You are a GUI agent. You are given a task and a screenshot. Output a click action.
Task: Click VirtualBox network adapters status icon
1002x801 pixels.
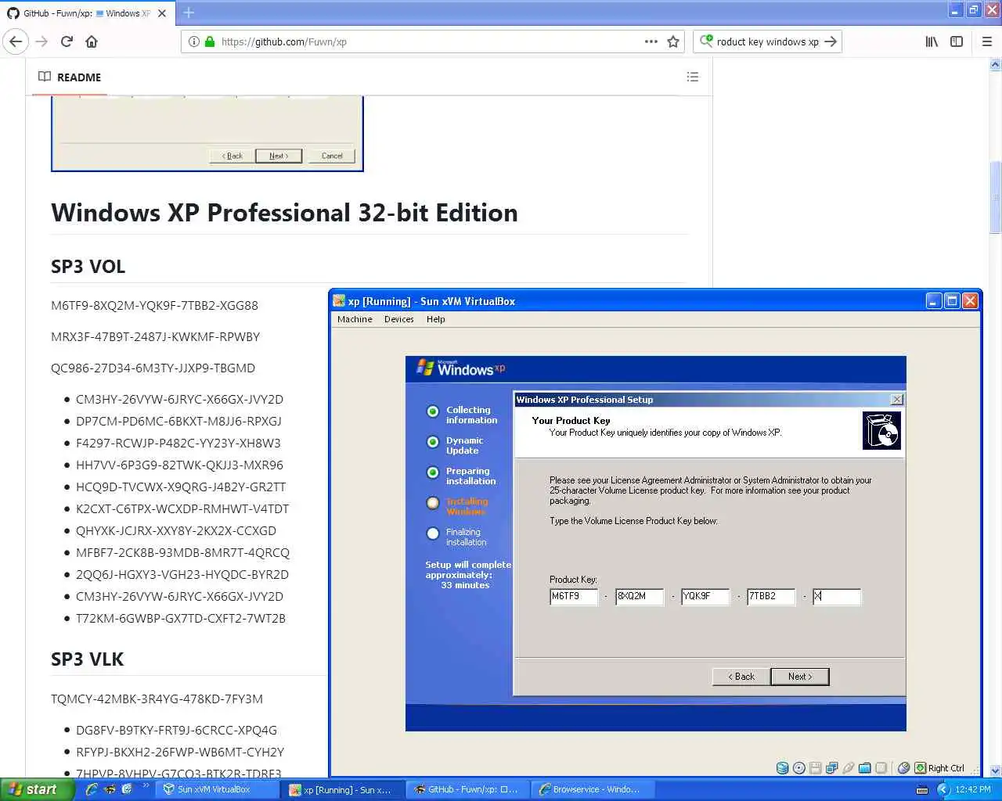tap(831, 768)
